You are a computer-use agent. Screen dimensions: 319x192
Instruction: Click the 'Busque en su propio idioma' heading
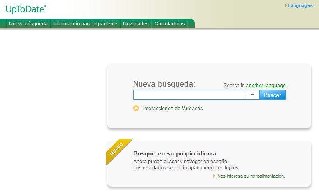click(x=175, y=153)
